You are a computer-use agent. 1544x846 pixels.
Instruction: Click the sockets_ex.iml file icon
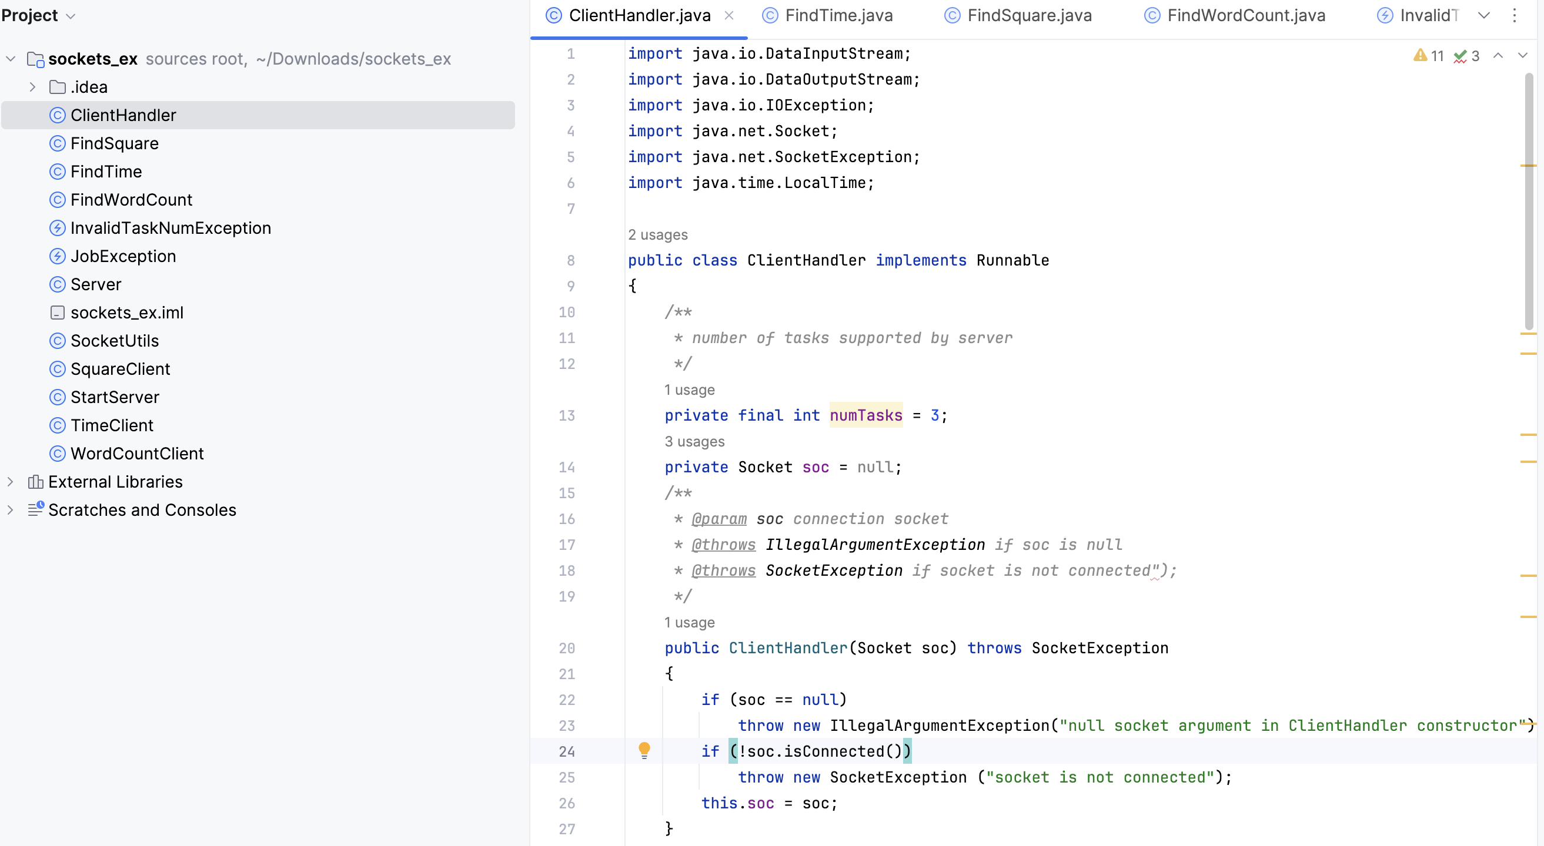[58, 312]
